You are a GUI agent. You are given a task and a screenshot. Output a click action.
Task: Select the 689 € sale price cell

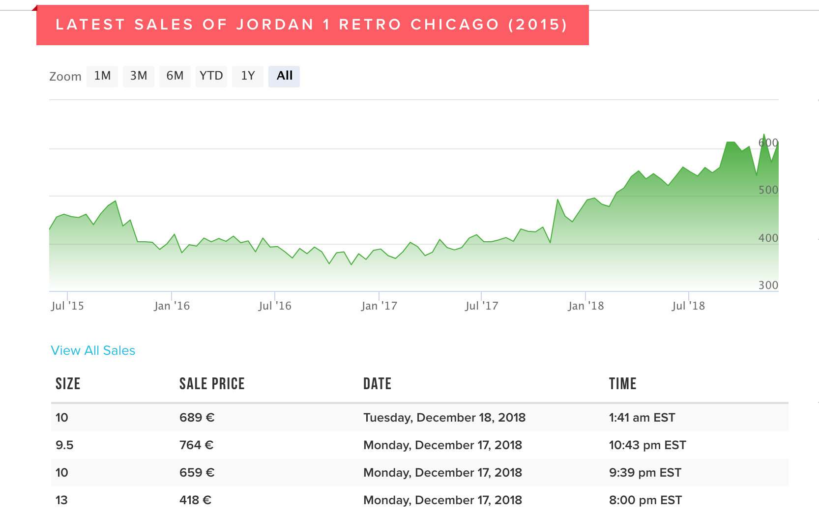[197, 418]
